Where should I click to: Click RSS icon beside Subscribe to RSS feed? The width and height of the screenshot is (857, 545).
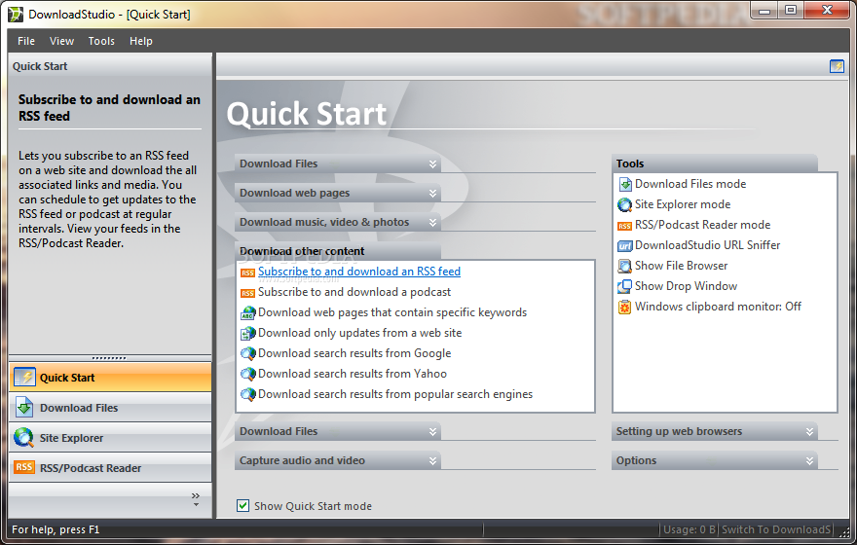tap(247, 272)
